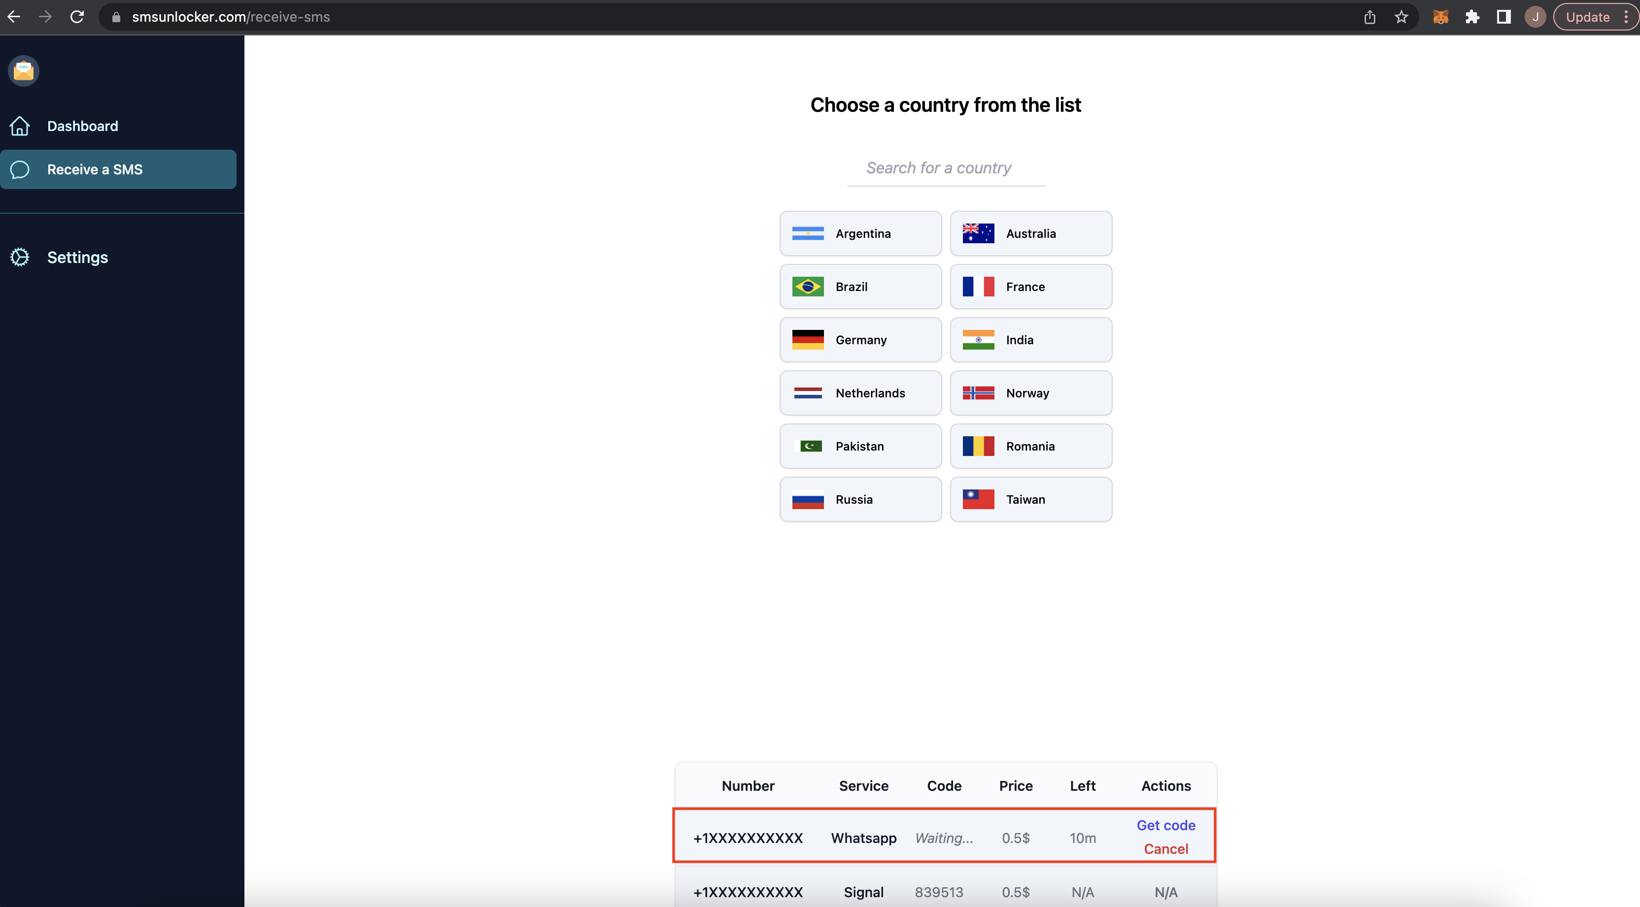Click the share page icon
The width and height of the screenshot is (1640, 907).
click(1369, 17)
